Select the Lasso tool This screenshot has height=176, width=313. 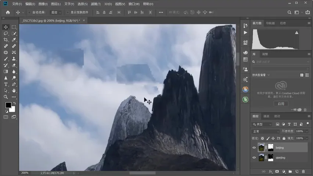click(x=6, y=33)
